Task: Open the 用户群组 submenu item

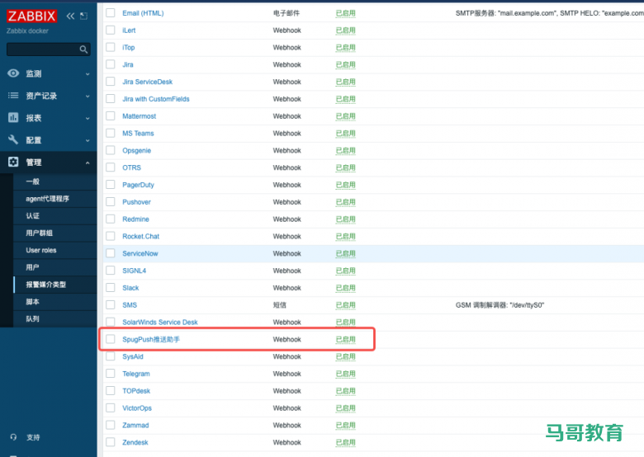Action: [40, 233]
